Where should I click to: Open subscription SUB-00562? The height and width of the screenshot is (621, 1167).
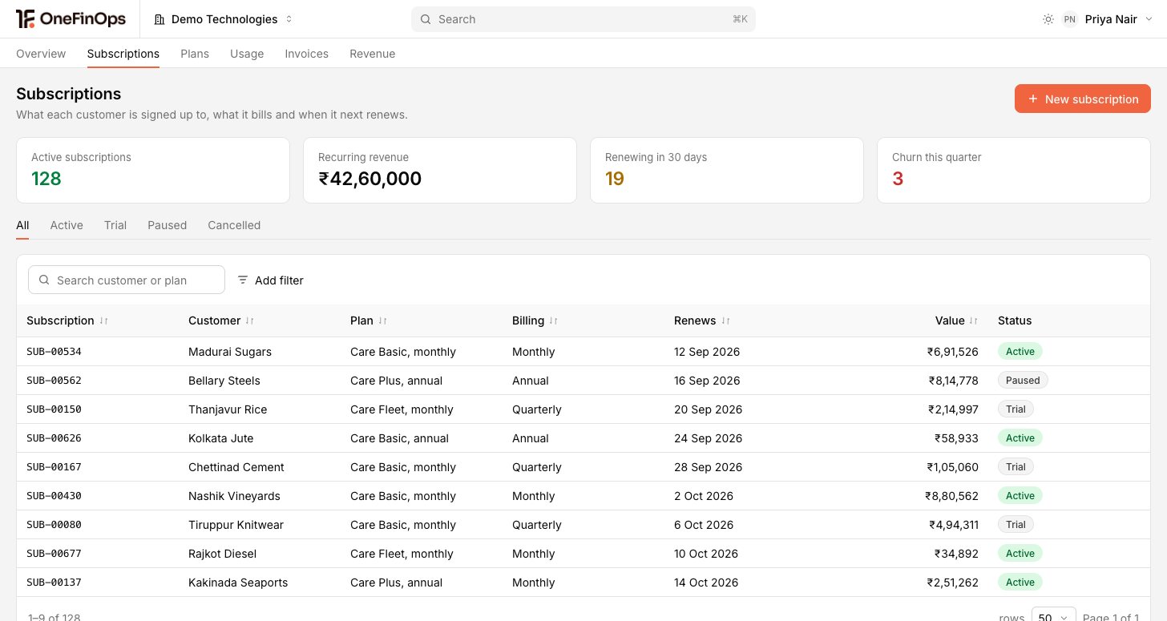point(54,381)
